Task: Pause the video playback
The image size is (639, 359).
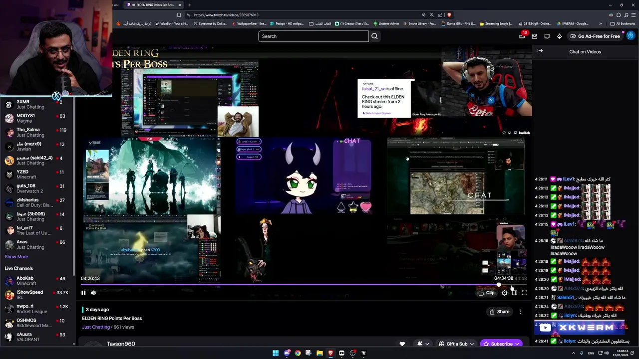Action: [x=83, y=293]
